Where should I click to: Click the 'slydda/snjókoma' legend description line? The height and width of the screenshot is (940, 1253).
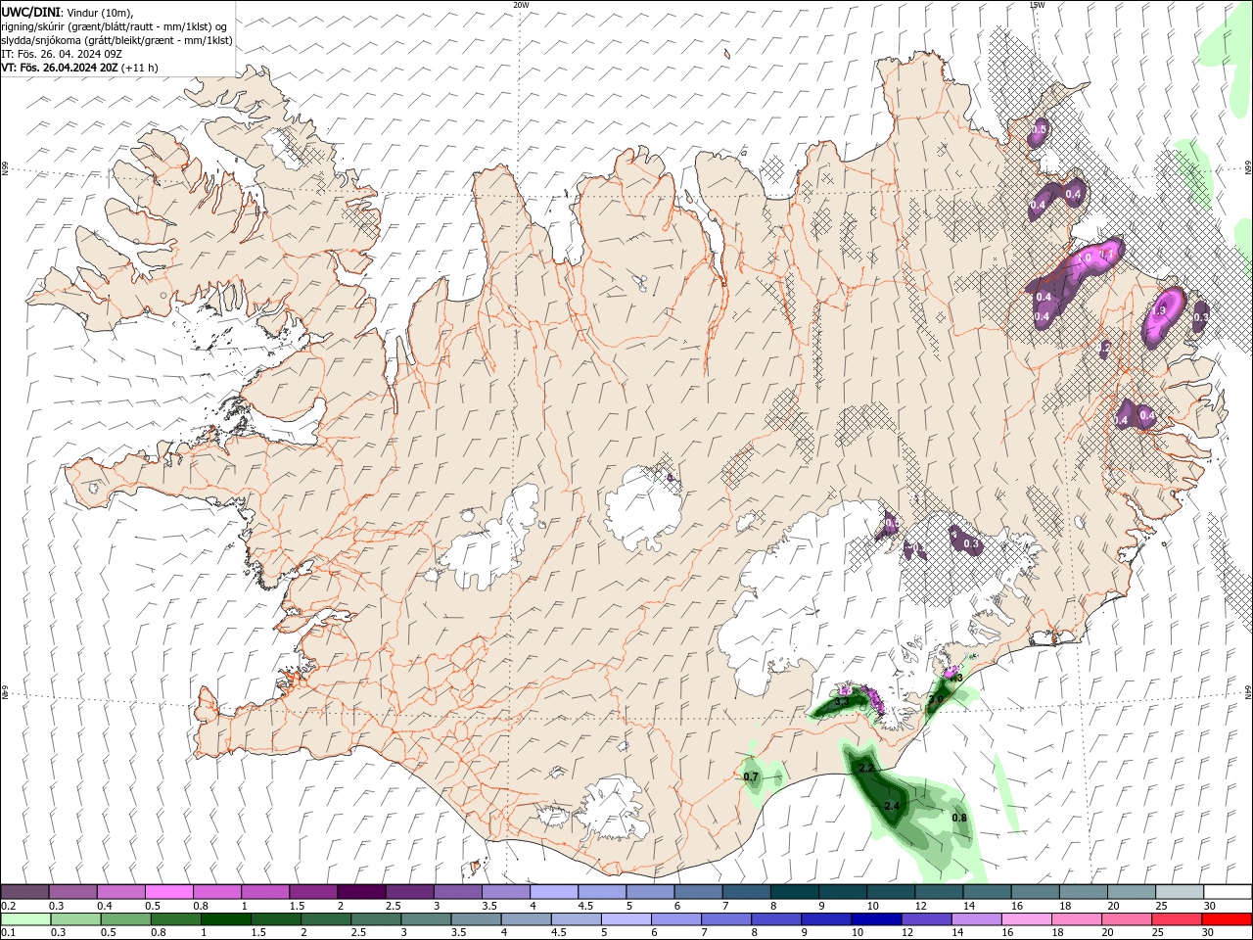click(x=116, y=40)
